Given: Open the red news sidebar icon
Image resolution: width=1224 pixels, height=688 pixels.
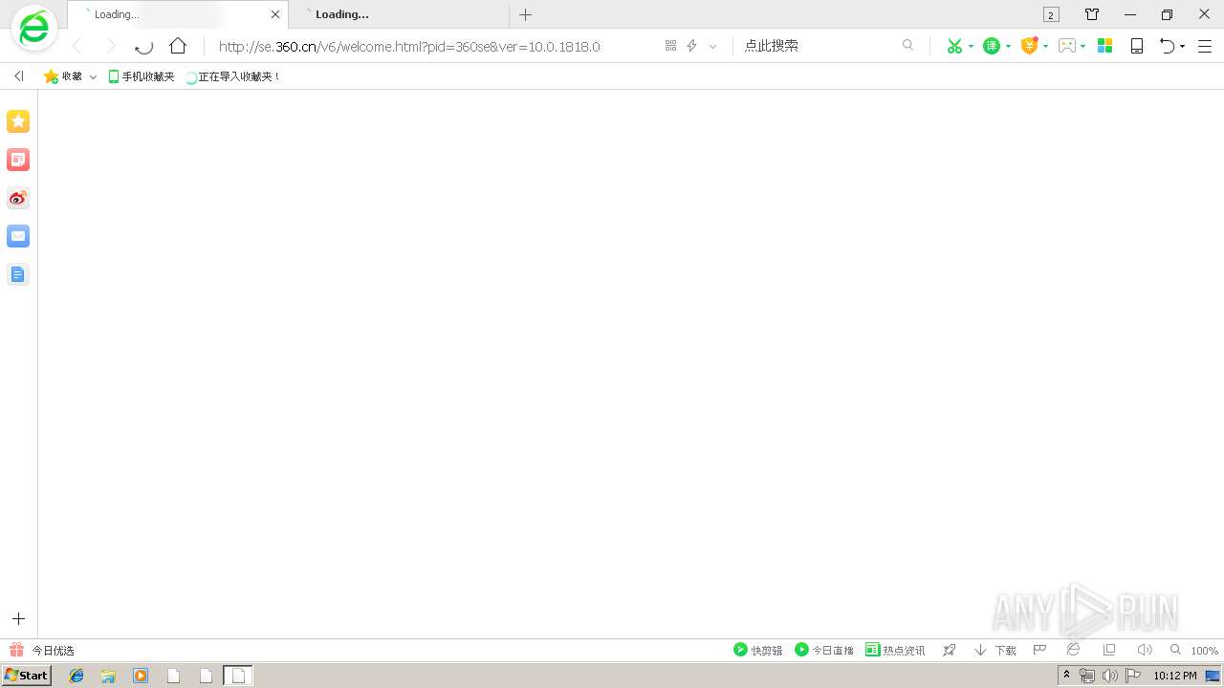Looking at the screenshot, I should tap(18, 160).
